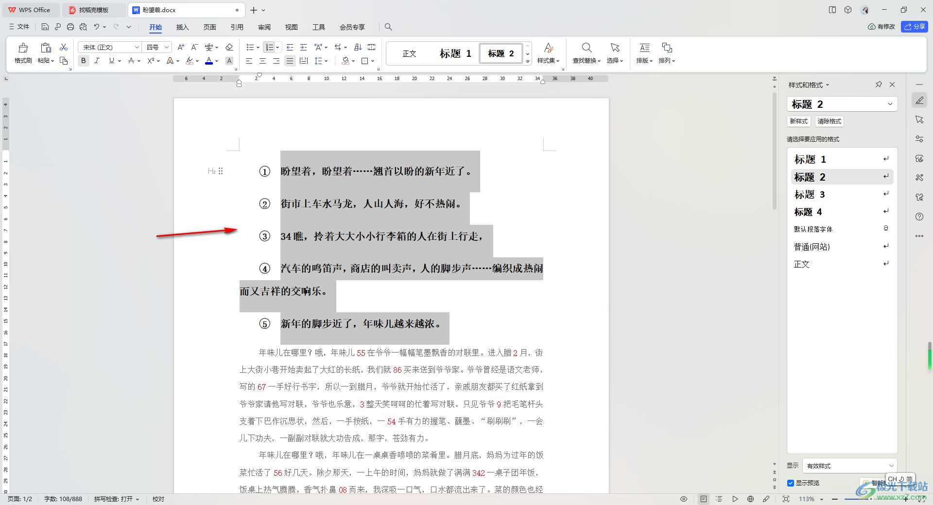Viewport: 933px width, 505px height.
Task: Toggle character shading A button
Action: (x=229, y=61)
